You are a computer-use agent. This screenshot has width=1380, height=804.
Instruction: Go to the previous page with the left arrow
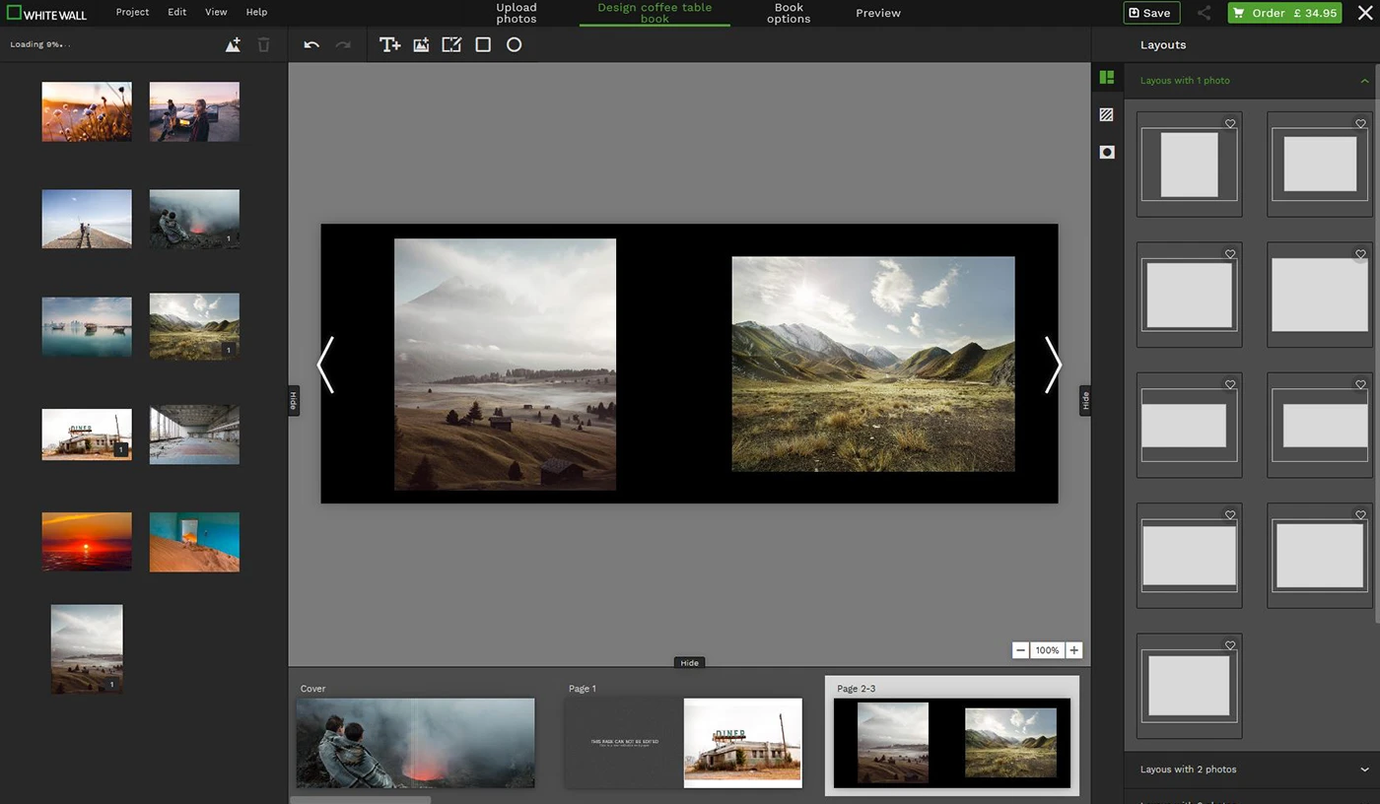click(x=325, y=365)
